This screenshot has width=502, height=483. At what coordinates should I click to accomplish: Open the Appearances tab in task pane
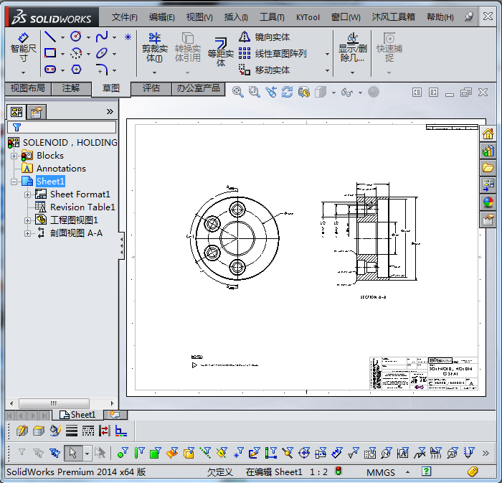pos(488,202)
